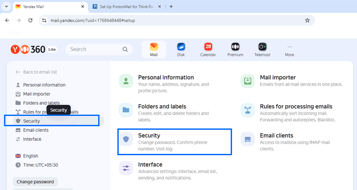Click the Interface card sliders icon
This screenshot has width=357, height=190.
click(x=126, y=168)
